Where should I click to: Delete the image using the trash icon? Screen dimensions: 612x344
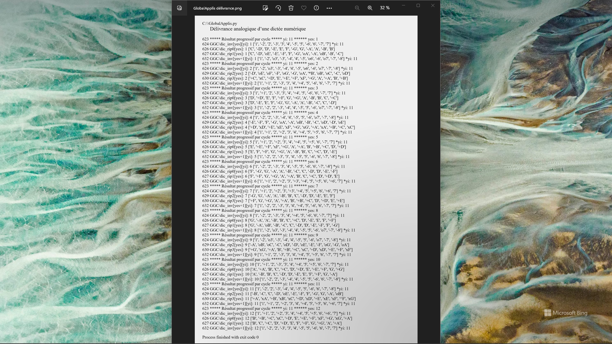[x=291, y=8]
